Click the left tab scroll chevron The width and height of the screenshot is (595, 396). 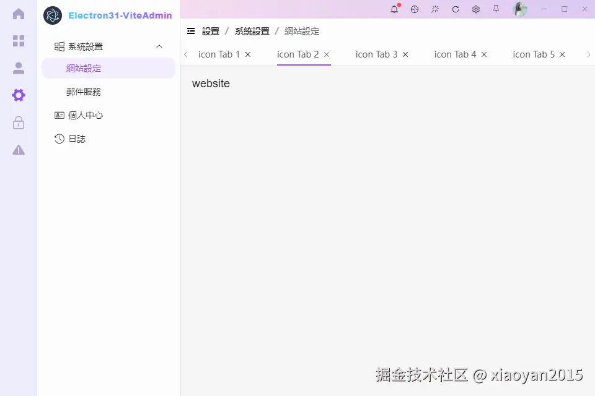[185, 54]
